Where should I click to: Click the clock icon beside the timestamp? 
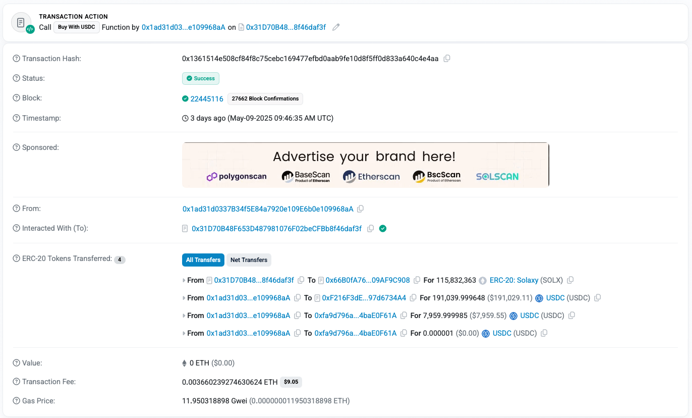[x=185, y=118]
